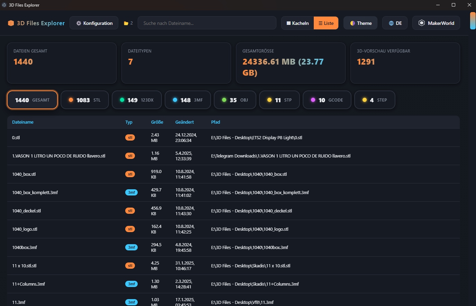Click the half-circle Theme icon
This screenshot has height=306, width=476.
click(x=353, y=23)
